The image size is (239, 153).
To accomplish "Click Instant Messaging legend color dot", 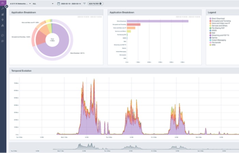I will pos(210,40).
